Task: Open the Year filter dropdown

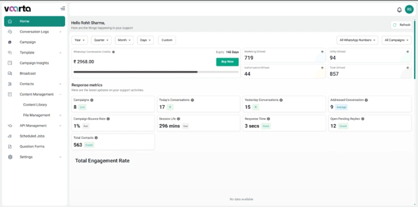Action: (x=80, y=40)
